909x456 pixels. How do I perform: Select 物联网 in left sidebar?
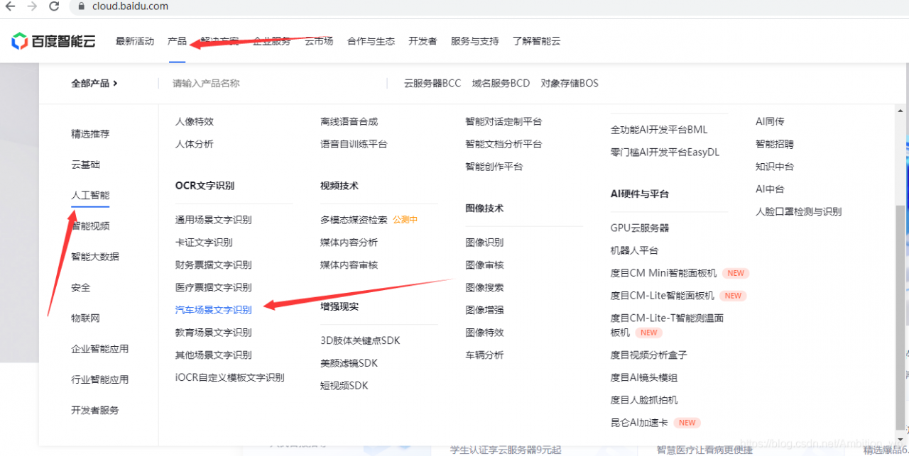point(85,318)
